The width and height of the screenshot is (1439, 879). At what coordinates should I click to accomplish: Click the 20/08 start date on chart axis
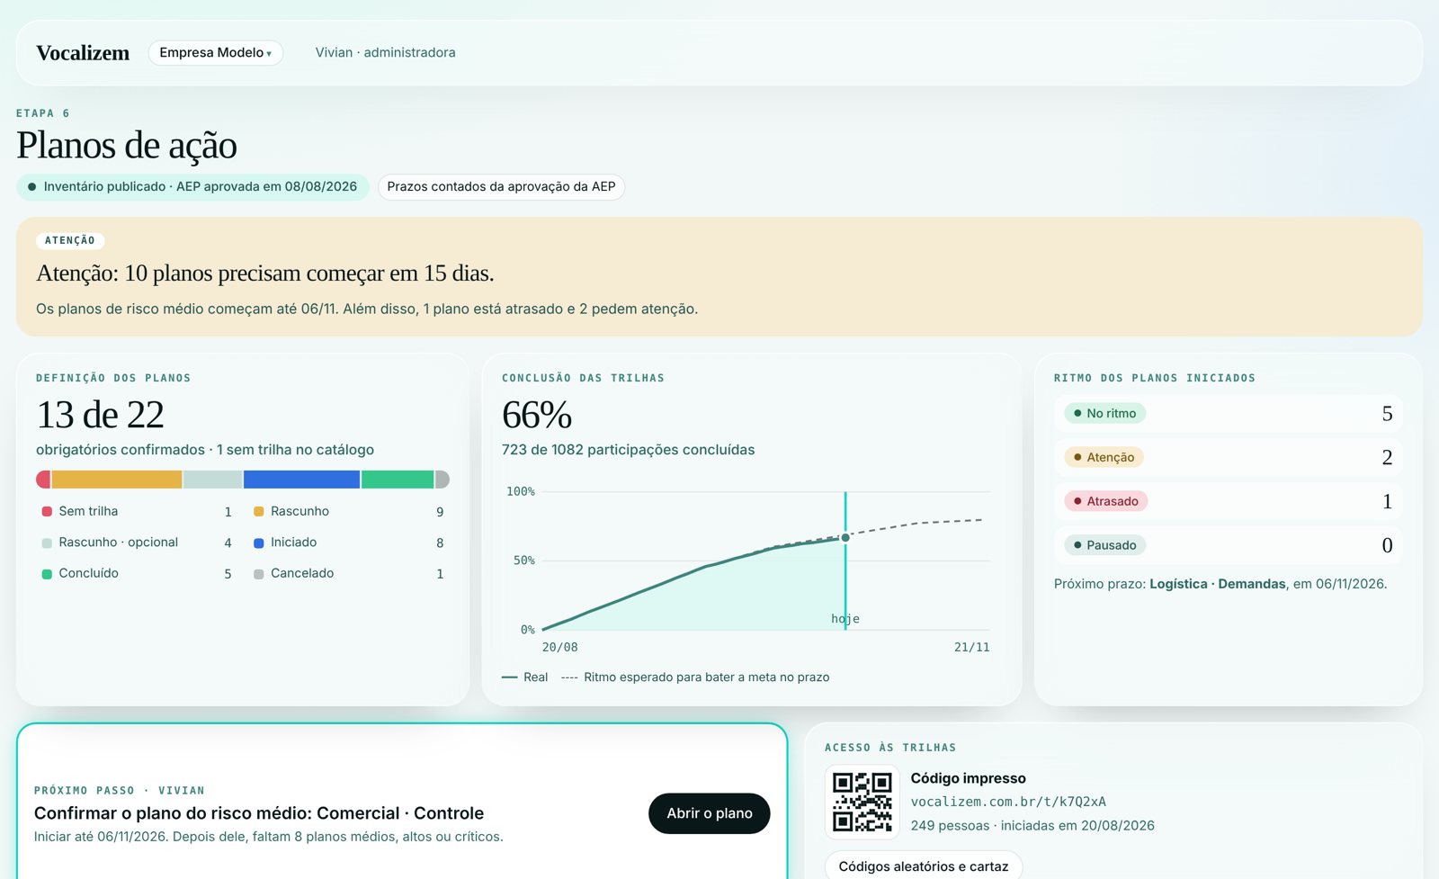(559, 648)
